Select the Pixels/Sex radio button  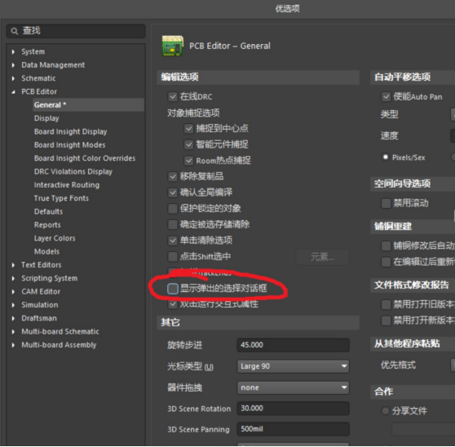(386, 157)
